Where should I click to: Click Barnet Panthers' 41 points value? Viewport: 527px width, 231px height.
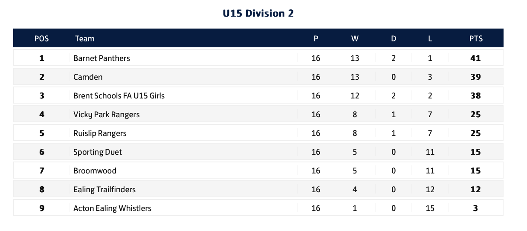(475, 58)
